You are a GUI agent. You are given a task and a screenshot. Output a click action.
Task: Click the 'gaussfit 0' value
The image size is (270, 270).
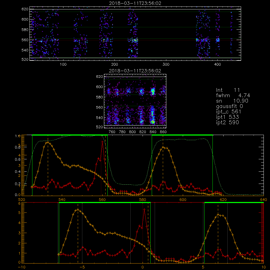[229, 106]
